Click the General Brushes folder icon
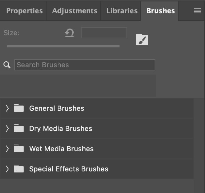Image resolution: width=205 pixels, height=193 pixels. point(19,108)
